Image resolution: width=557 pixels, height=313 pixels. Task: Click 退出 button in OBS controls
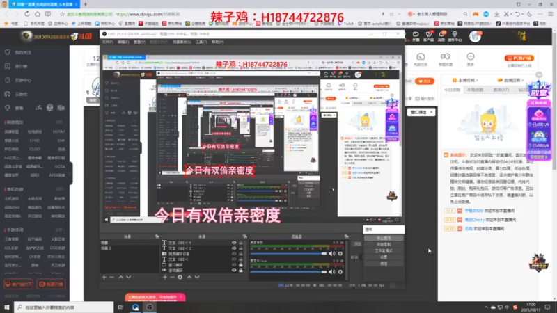point(384,264)
